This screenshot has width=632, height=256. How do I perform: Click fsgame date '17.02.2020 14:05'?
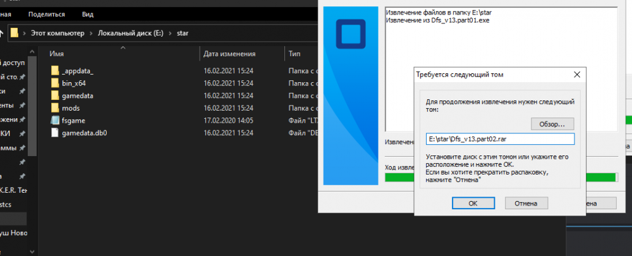pos(229,121)
